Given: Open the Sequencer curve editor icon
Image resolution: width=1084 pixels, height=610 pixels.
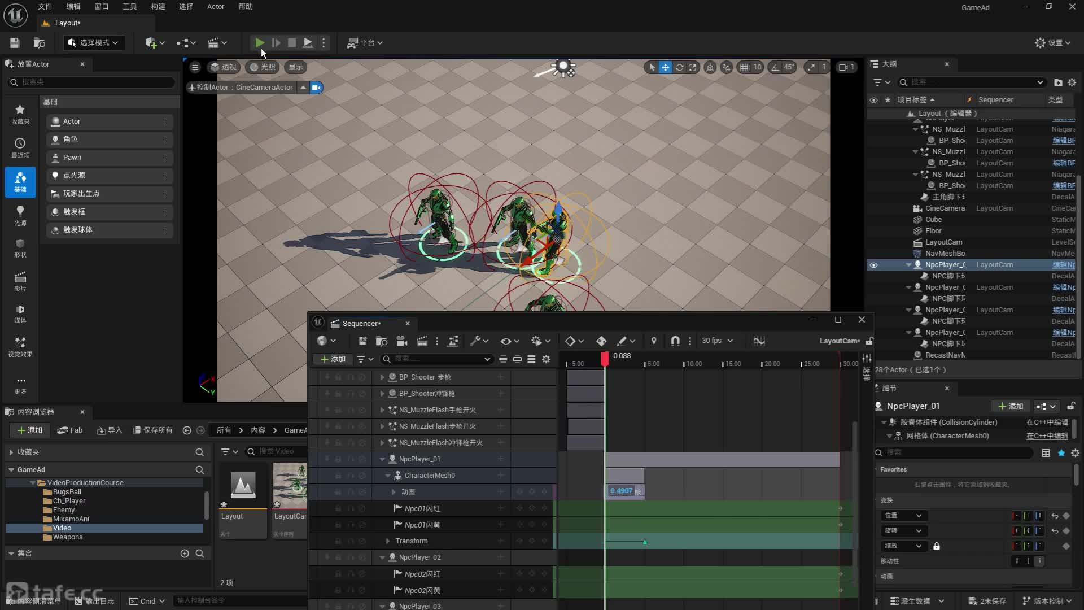Looking at the screenshot, I should 759,341.
